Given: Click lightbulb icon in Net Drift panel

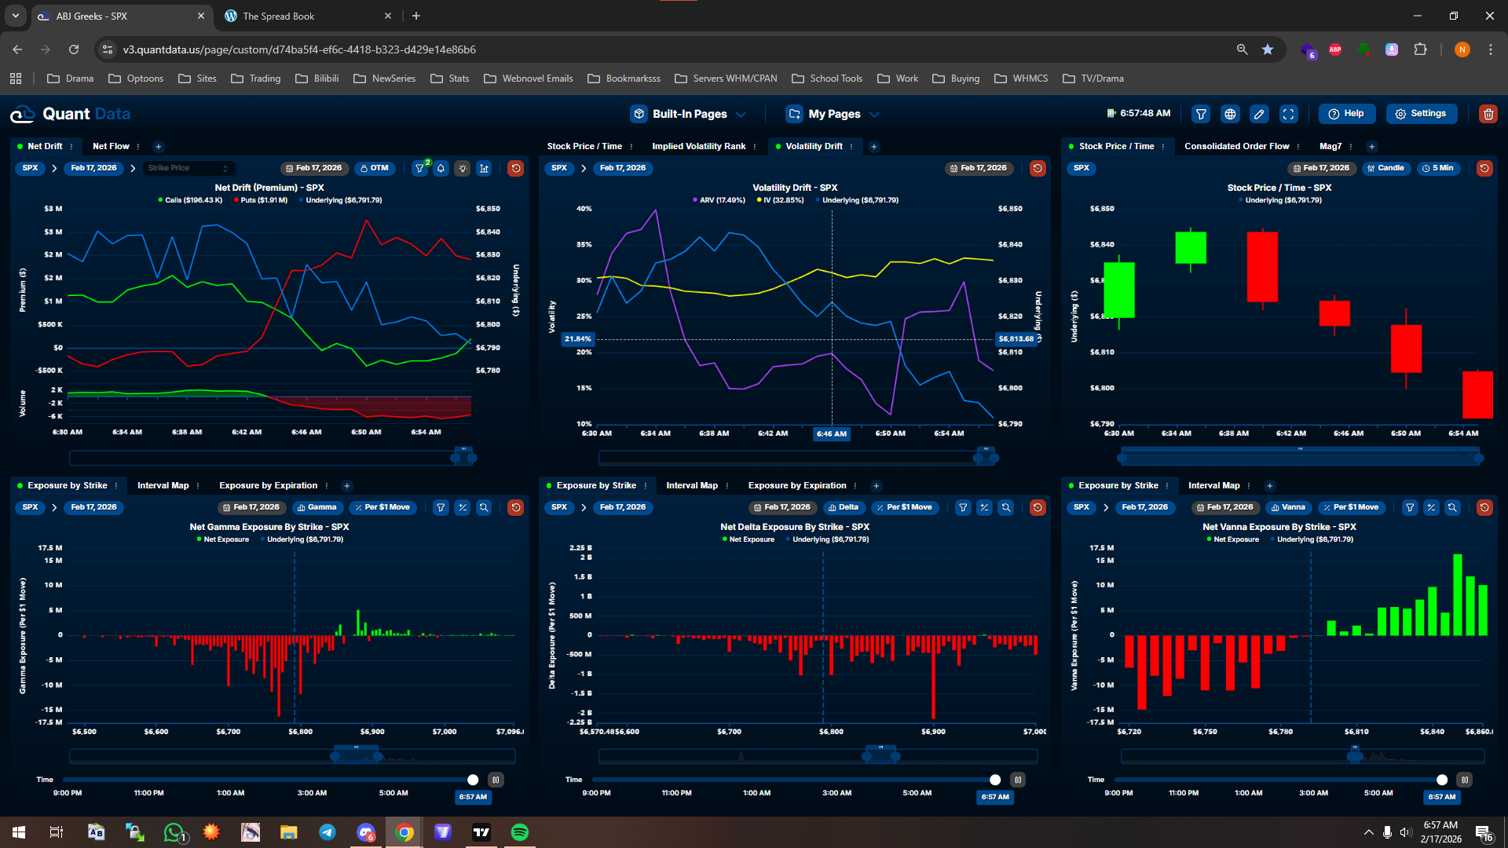Looking at the screenshot, I should click(x=463, y=168).
